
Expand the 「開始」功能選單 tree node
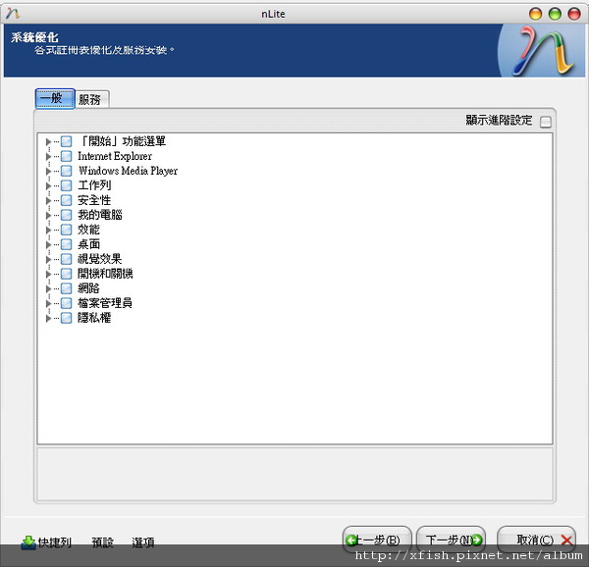48,142
